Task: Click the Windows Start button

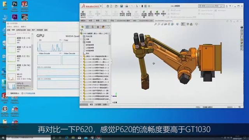Action: coord(3,137)
